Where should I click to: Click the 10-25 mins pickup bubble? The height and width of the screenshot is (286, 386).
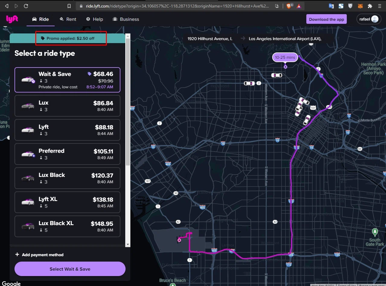pos(285,57)
